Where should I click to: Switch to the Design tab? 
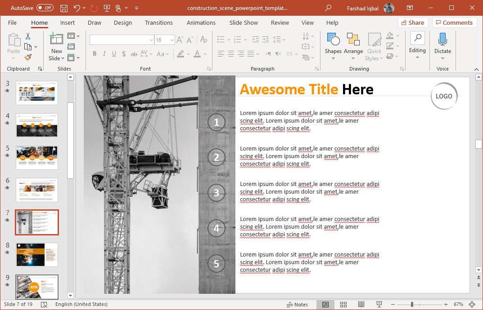tap(123, 22)
